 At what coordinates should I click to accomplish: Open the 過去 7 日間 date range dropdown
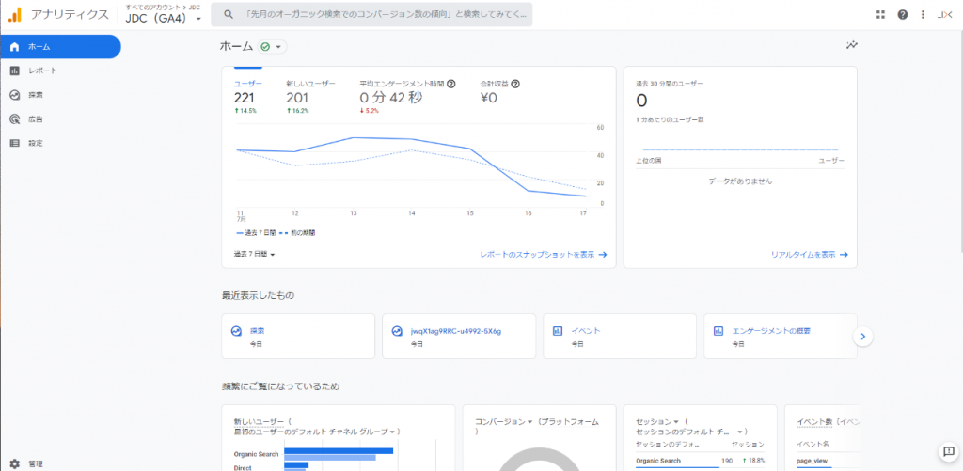pos(255,254)
